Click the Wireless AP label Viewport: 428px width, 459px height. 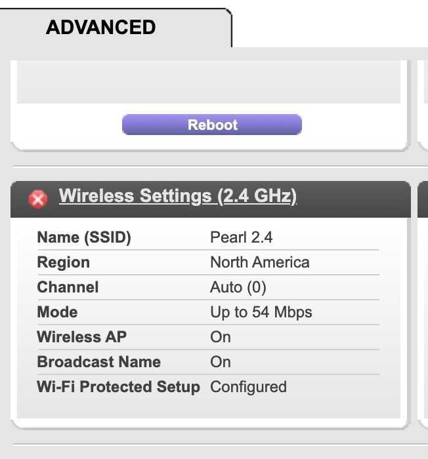pos(82,337)
